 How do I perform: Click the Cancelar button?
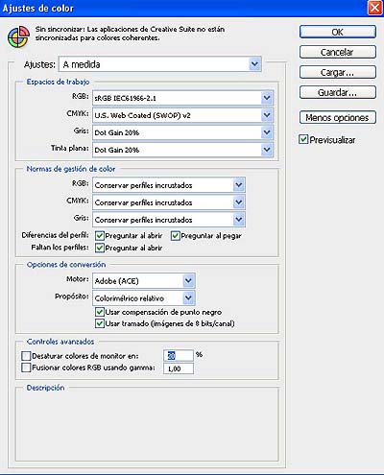coord(338,52)
